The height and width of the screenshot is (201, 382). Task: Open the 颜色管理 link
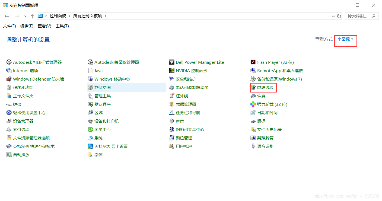point(184,138)
